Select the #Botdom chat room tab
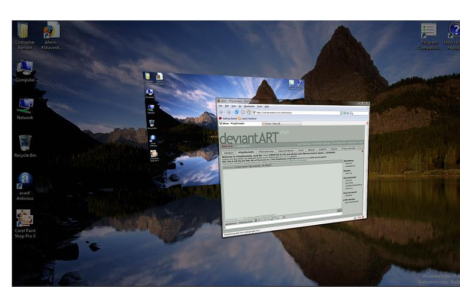This screenshot has height=287, width=460. pos(228,152)
